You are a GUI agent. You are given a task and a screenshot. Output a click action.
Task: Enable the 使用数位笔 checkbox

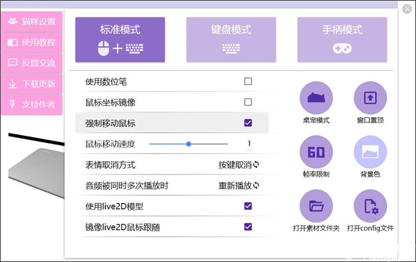tap(248, 81)
